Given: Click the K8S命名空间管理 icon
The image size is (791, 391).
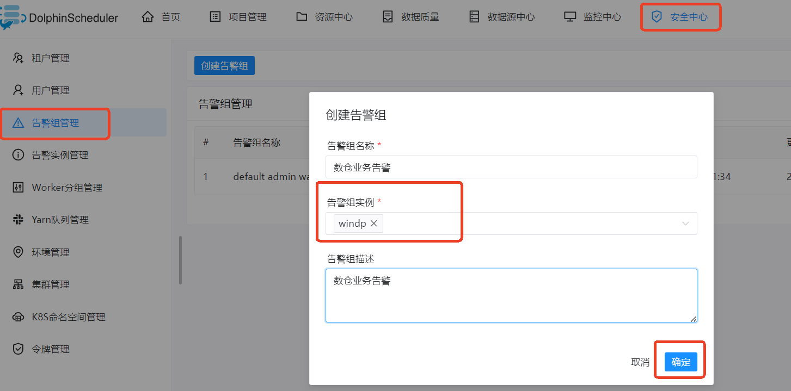Looking at the screenshot, I should (x=18, y=317).
